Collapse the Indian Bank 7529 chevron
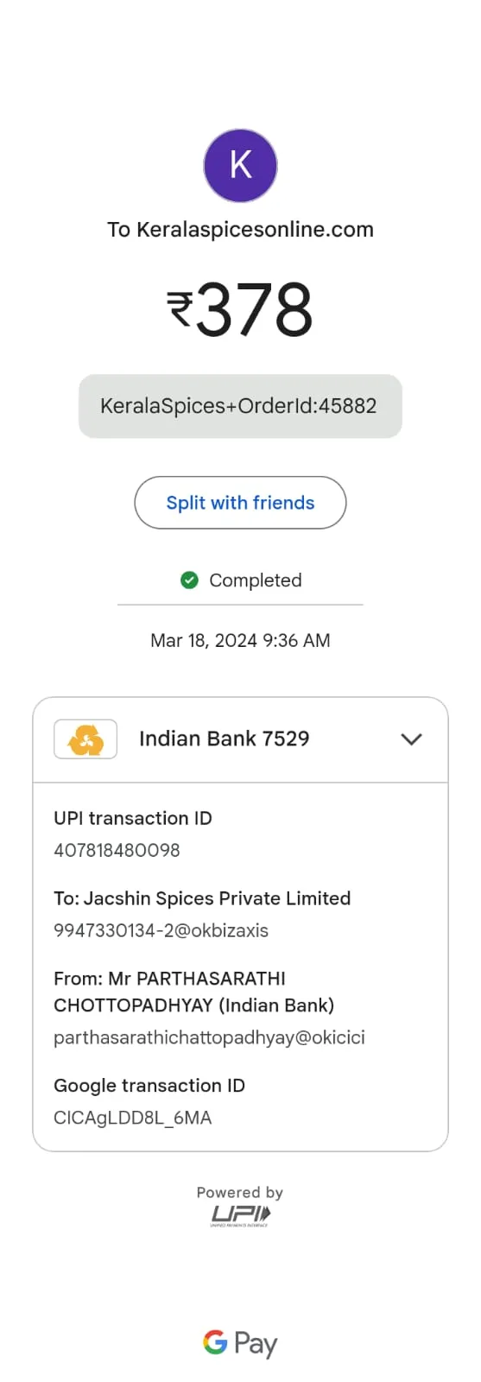481x1382 pixels. (x=412, y=739)
